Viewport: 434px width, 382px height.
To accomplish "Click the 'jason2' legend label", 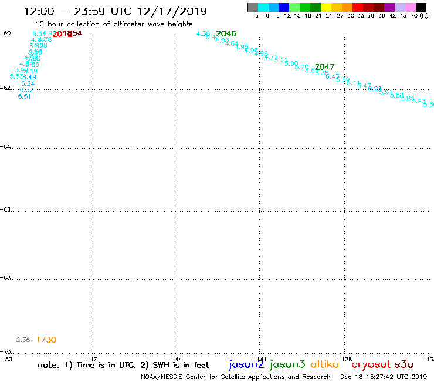I will [x=246, y=364].
